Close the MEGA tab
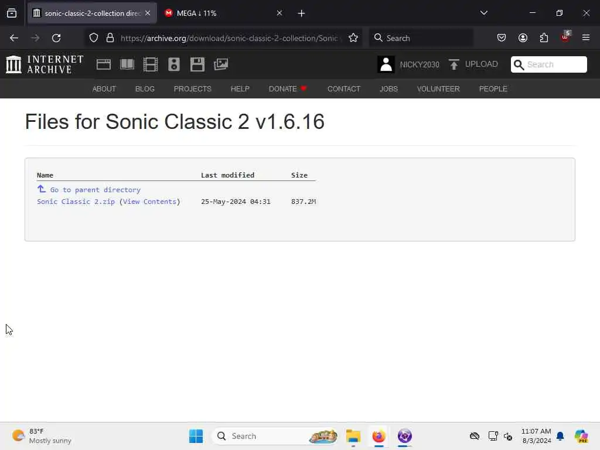This screenshot has width=600, height=450. (x=279, y=13)
